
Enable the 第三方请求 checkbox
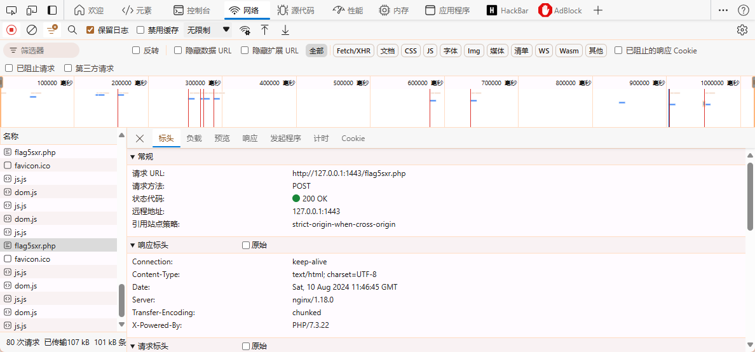pos(69,68)
